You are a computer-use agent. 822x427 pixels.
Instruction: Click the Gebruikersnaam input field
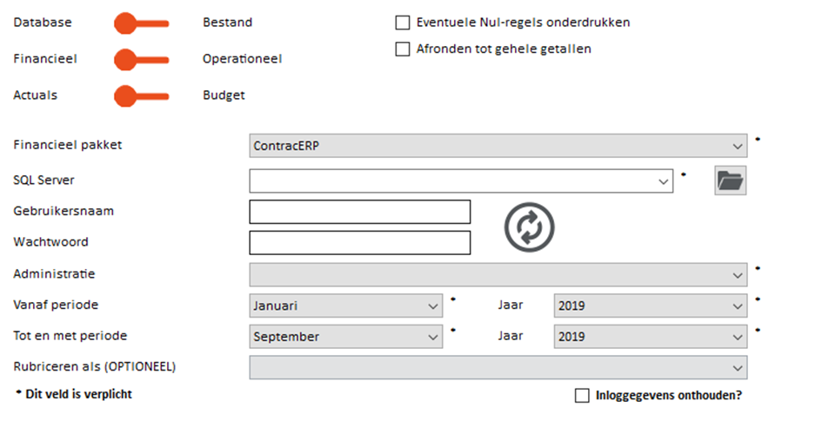[x=359, y=212]
